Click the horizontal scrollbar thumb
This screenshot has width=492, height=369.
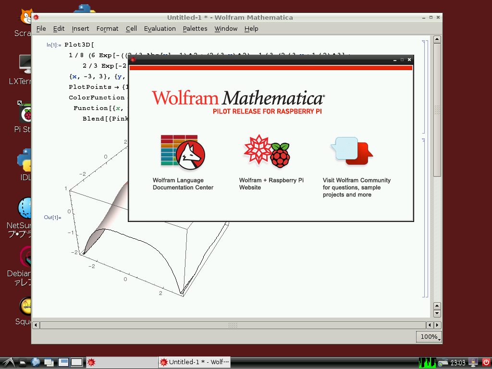pyautogui.click(x=233, y=325)
